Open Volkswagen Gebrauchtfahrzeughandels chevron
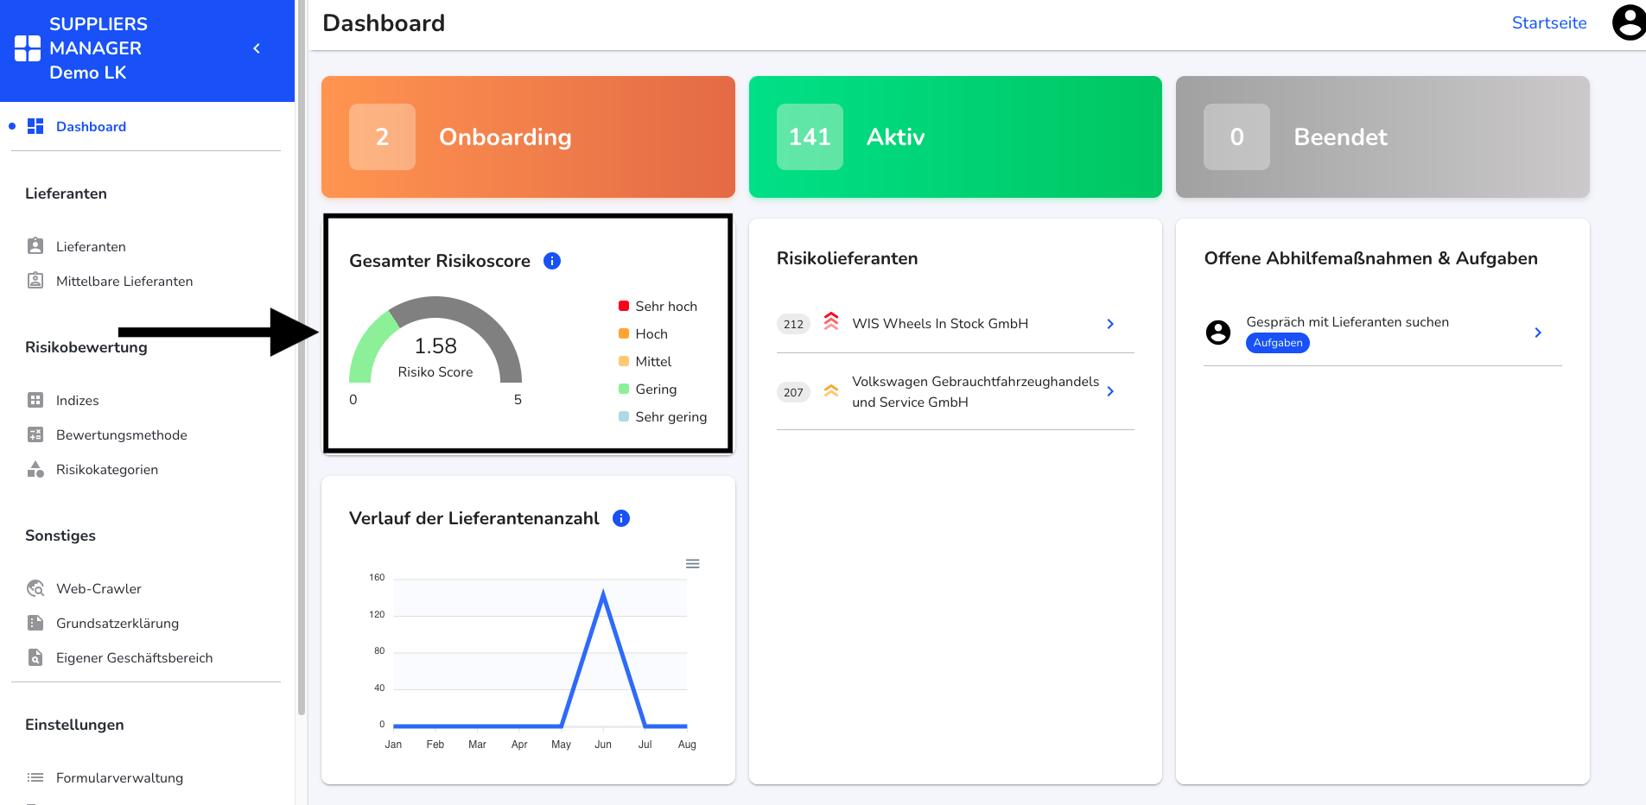This screenshot has height=805, width=1646. point(1110,391)
